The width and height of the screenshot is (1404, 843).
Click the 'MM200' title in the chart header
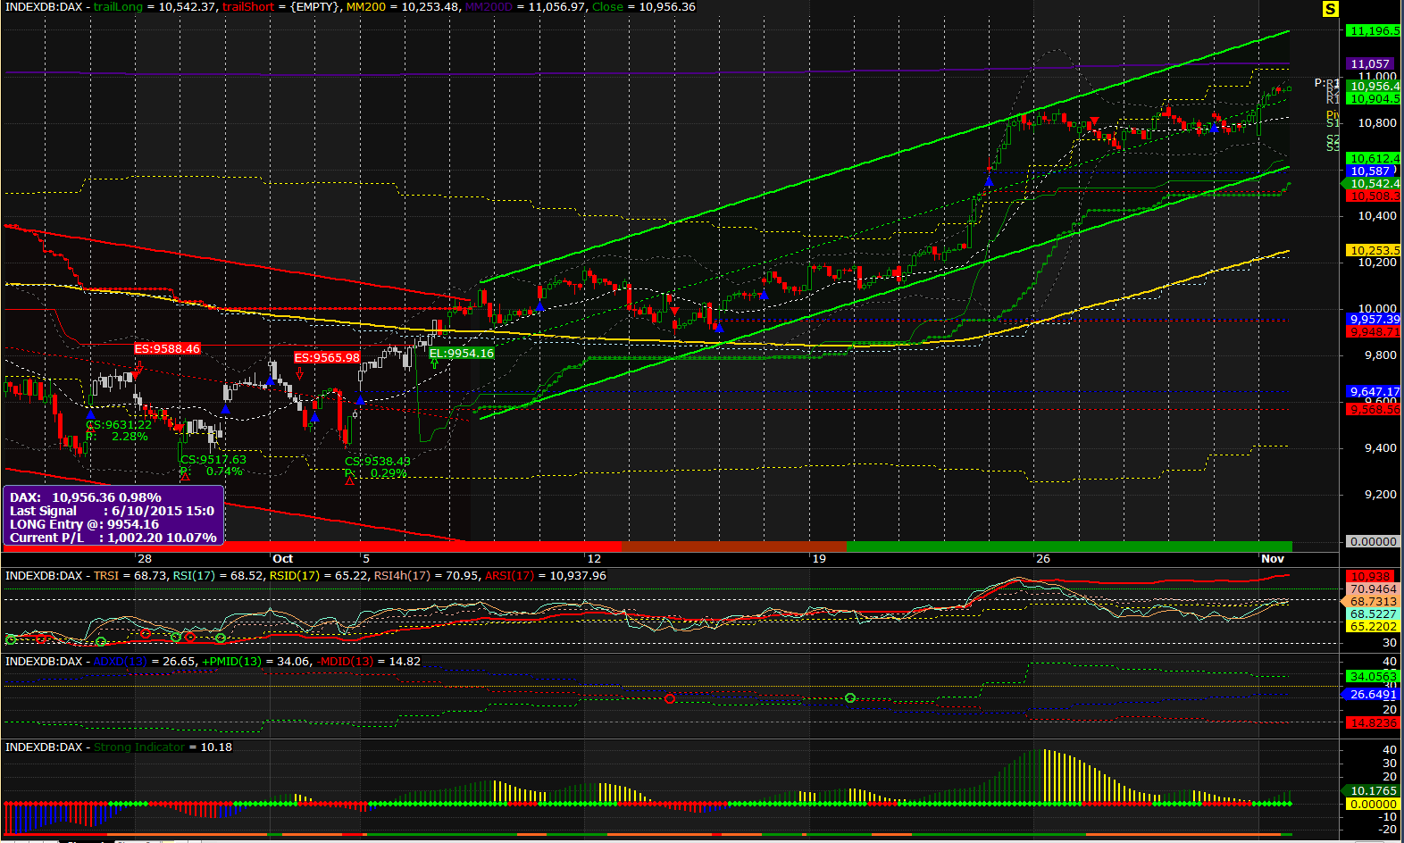pyautogui.click(x=366, y=6)
